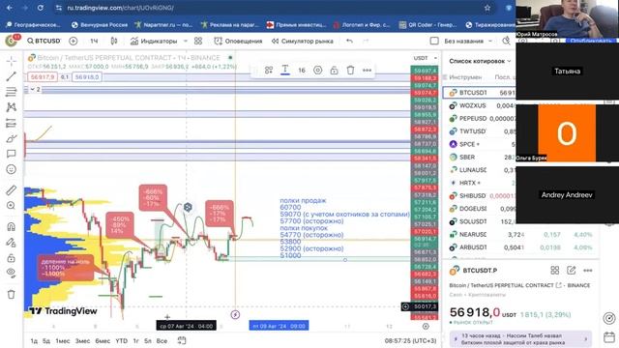Open news about Нассим Талеб
The width and height of the screenshot is (619, 348).
pyautogui.click(x=520, y=339)
